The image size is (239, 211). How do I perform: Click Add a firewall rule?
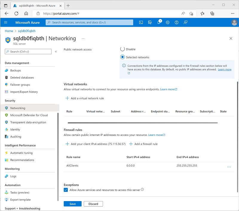143,144
